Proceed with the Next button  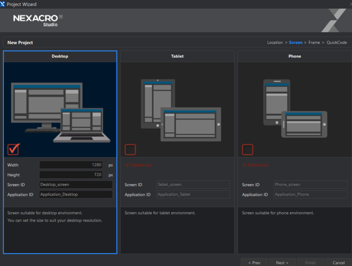tap(282, 262)
